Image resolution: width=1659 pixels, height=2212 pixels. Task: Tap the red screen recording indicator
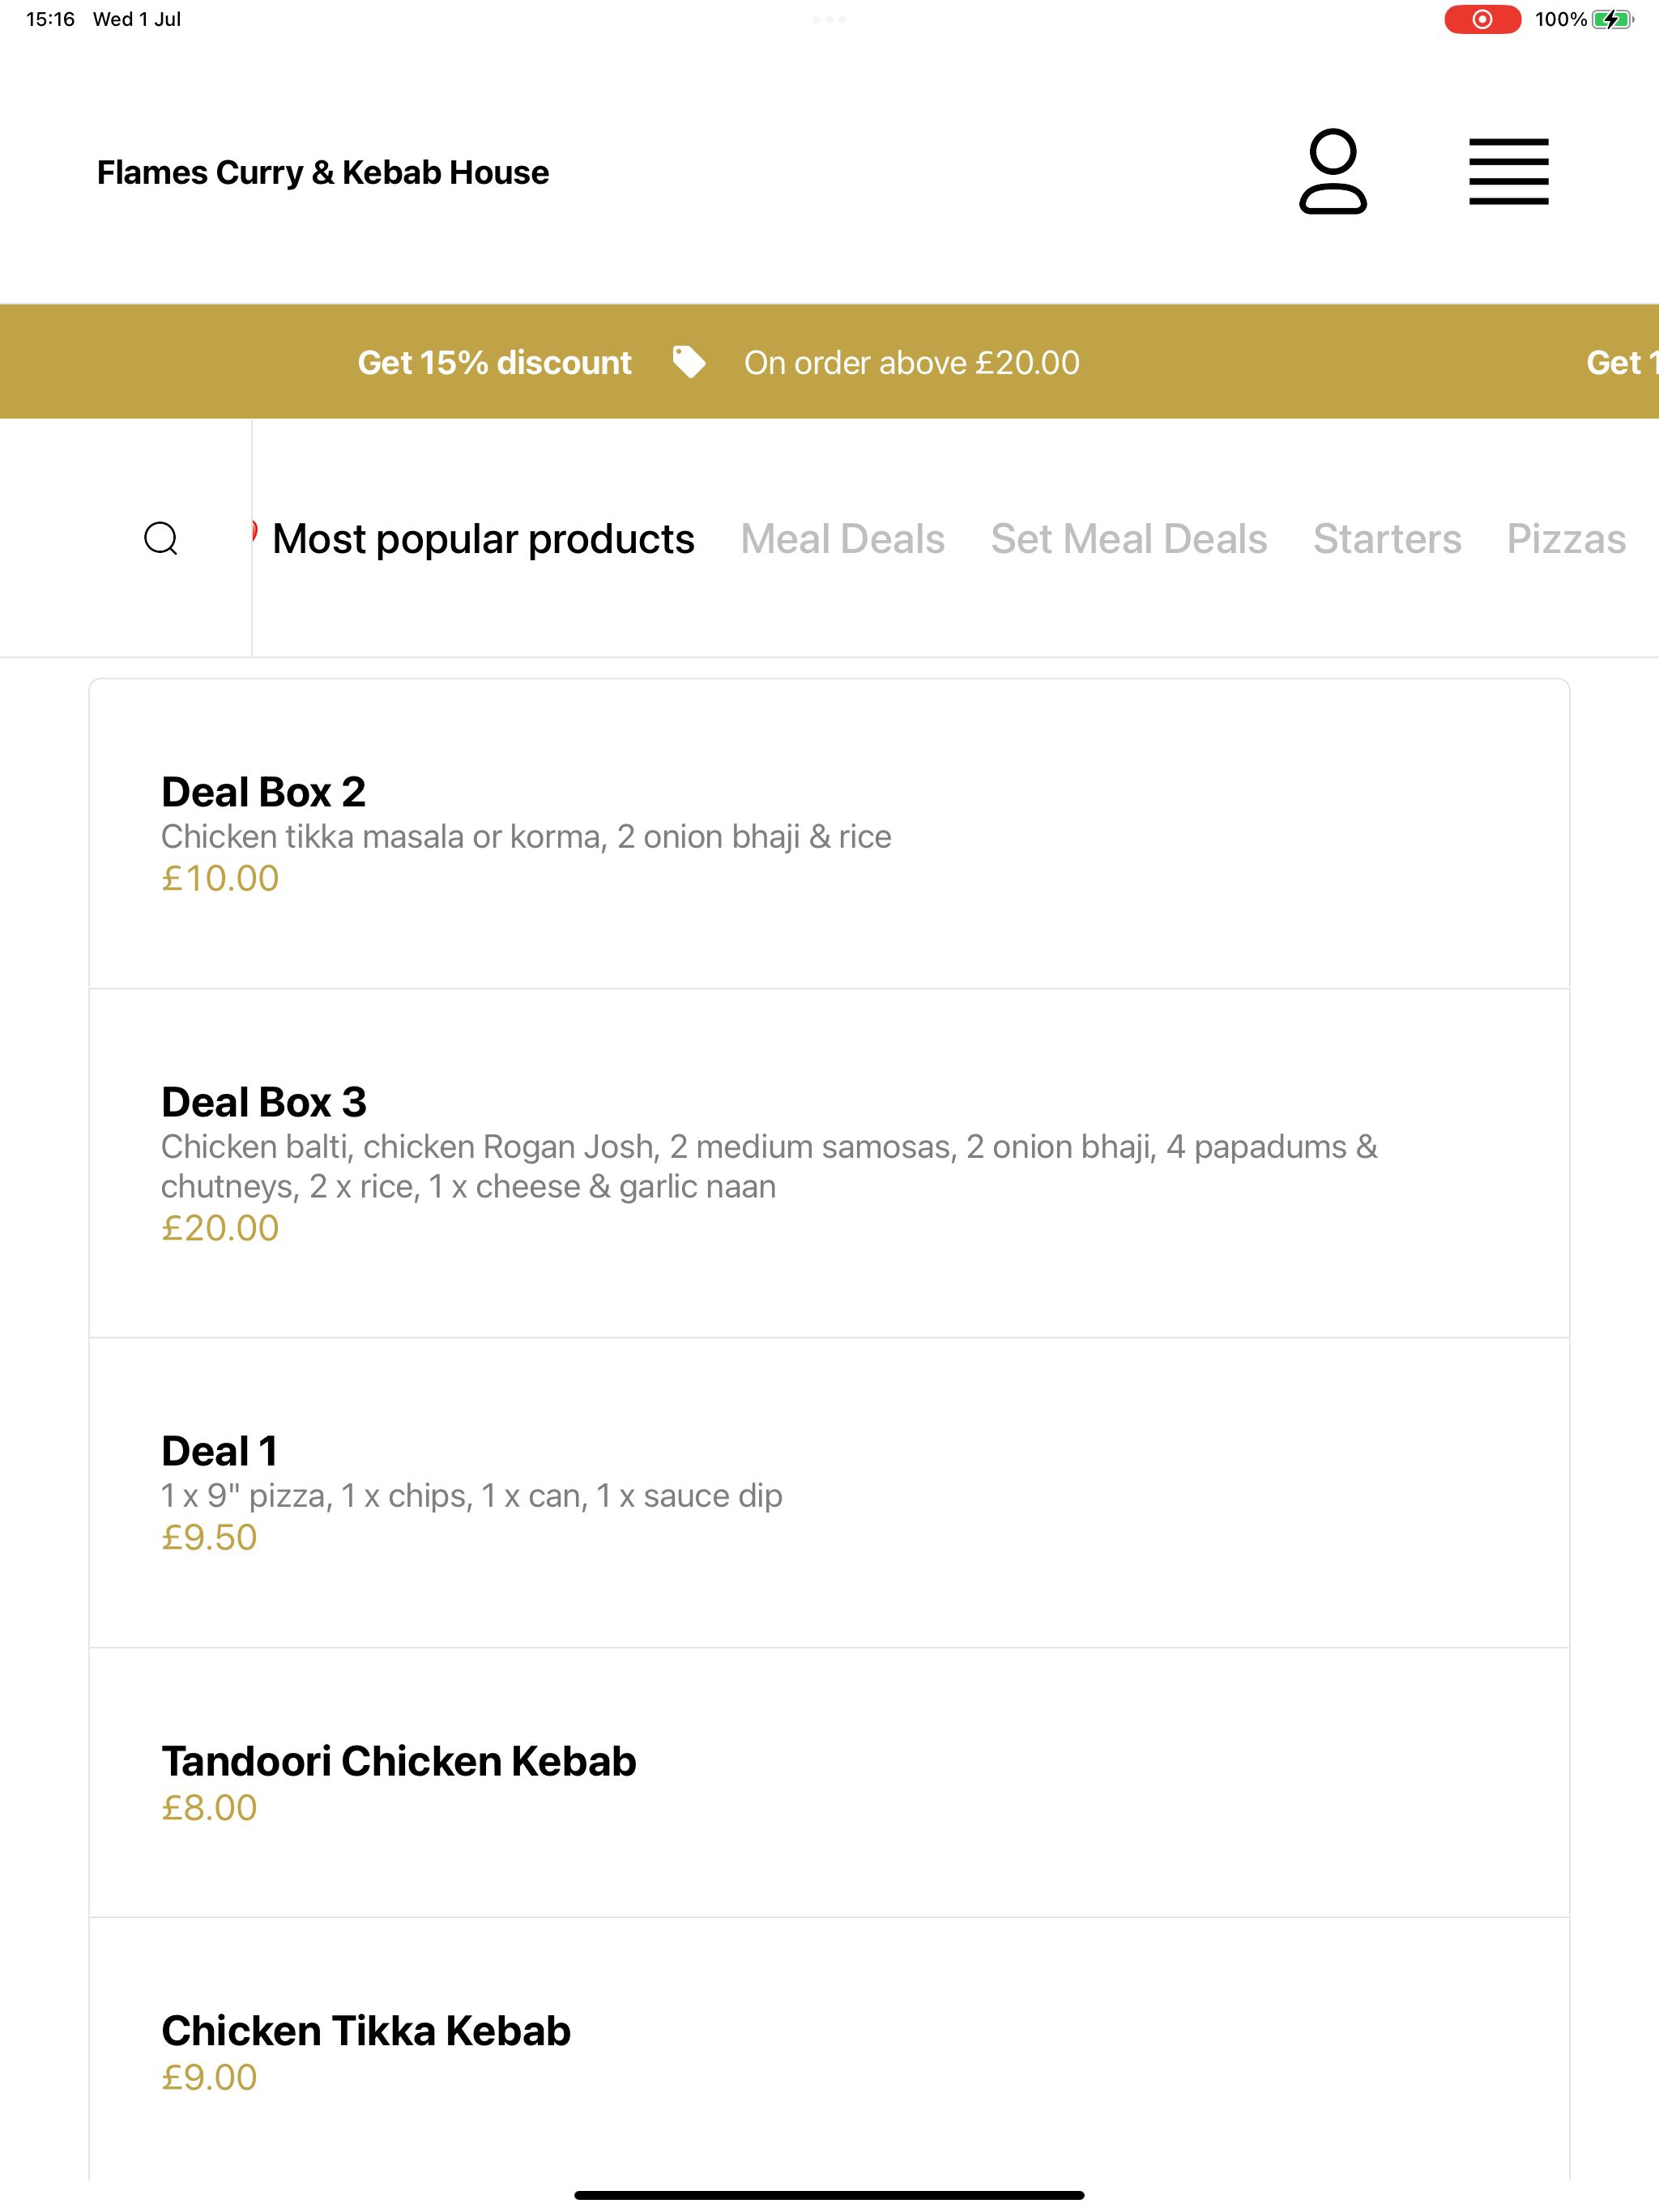pos(1482,19)
